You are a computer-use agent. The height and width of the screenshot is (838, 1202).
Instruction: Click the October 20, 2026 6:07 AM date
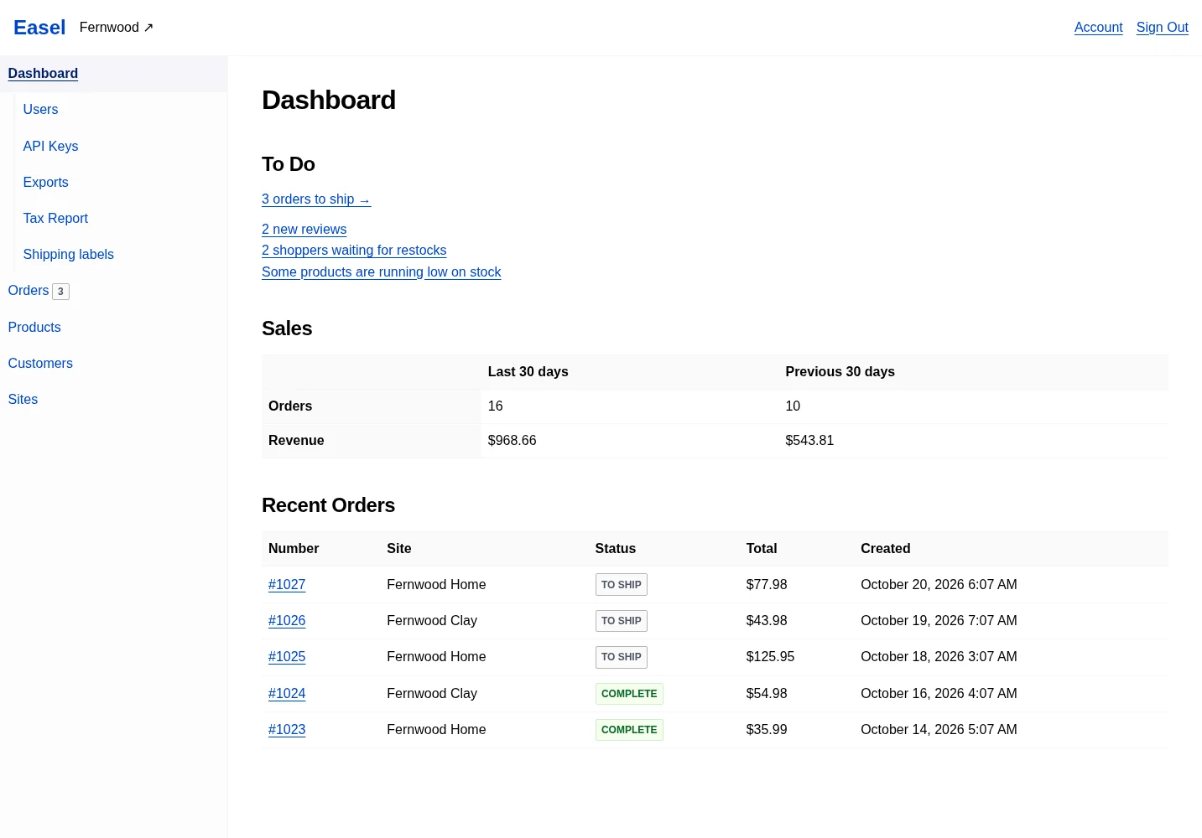[x=939, y=585]
